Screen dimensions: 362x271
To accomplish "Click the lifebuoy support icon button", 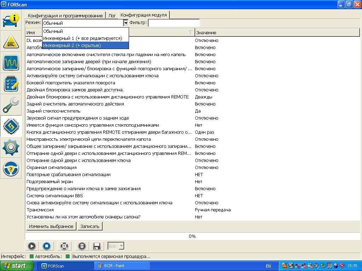I will coord(64,246).
